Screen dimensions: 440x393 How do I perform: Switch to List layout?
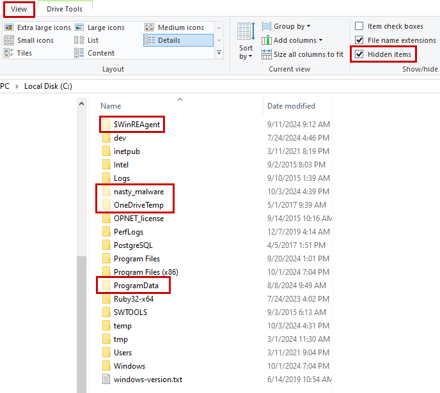pyautogui.click(x=87, y=40)
